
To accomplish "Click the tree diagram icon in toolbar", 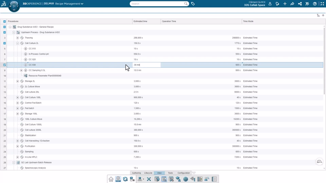I will [x=193, y=179].
